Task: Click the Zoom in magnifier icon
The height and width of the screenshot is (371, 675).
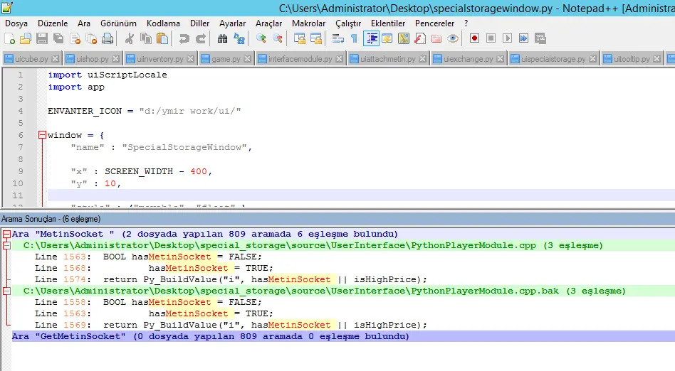Action: tap(261, 38)
